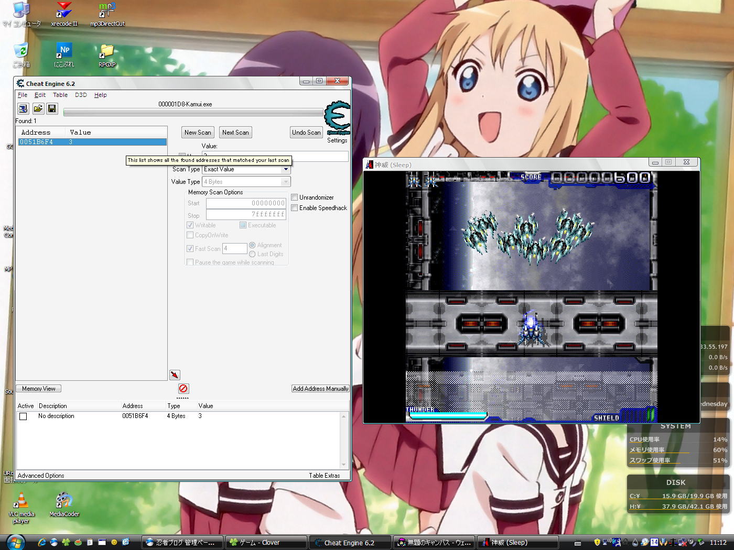Click the scan Value input field

pyautogui.click(x=275, y=156)
